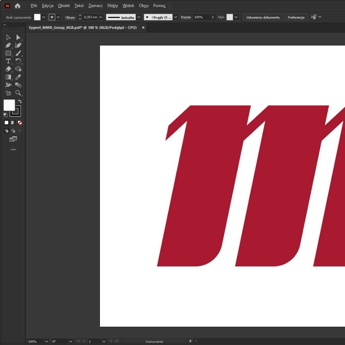The image size is (345, 345).
Task: Open the Jednolite stroke profile dropdown
Action: pos(139,17)
